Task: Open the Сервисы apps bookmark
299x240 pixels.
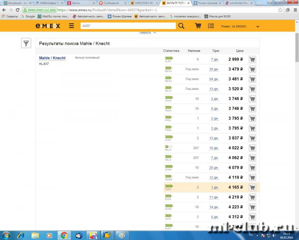Action: pos(9,16)
